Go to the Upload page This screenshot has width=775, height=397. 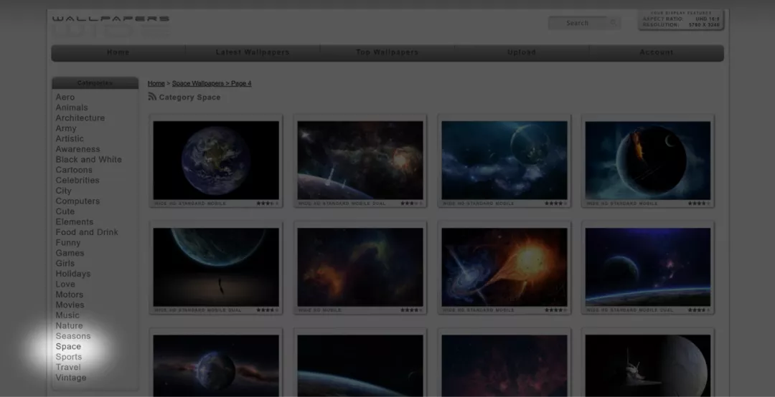pyautogui.click(x=522, y=52)
